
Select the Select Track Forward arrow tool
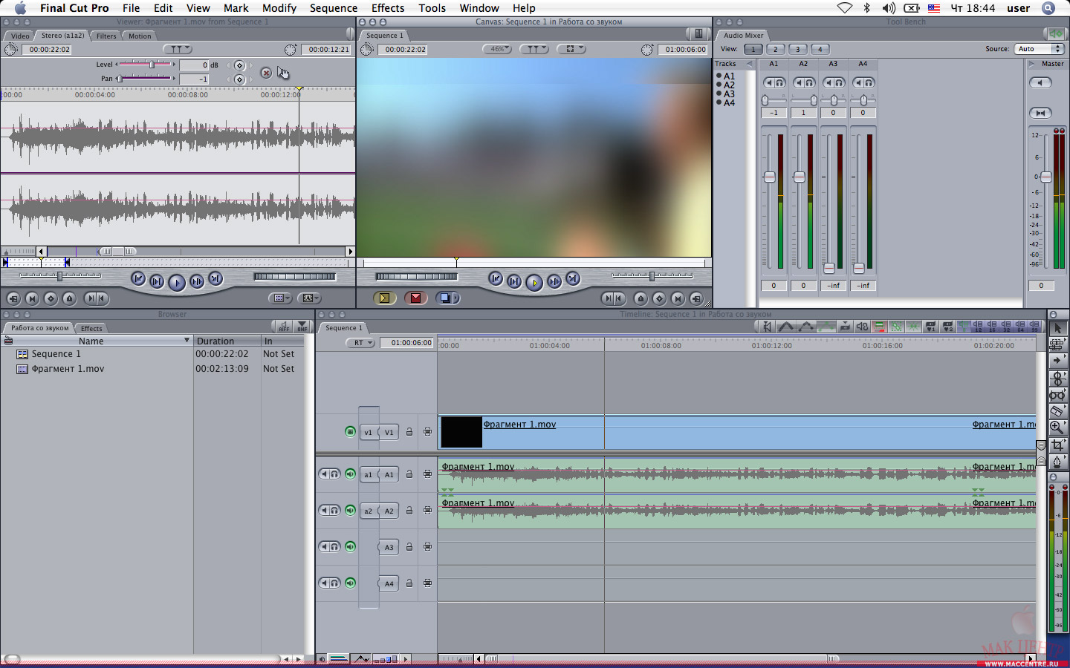click(1057, 361)
